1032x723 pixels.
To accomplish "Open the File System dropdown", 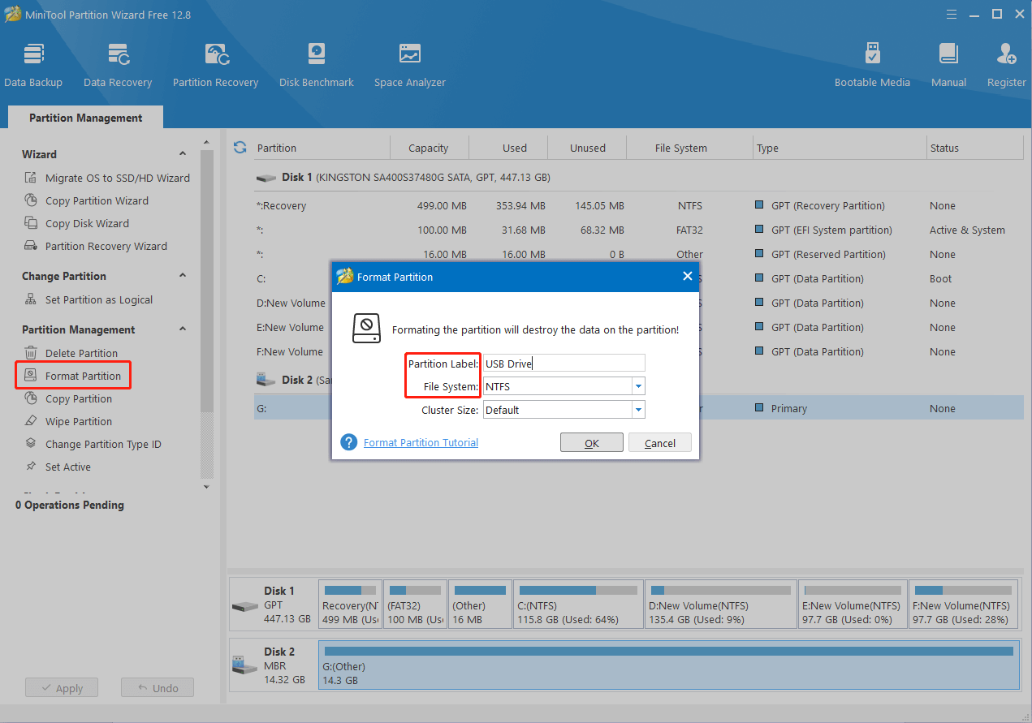I will coord(639,386).
